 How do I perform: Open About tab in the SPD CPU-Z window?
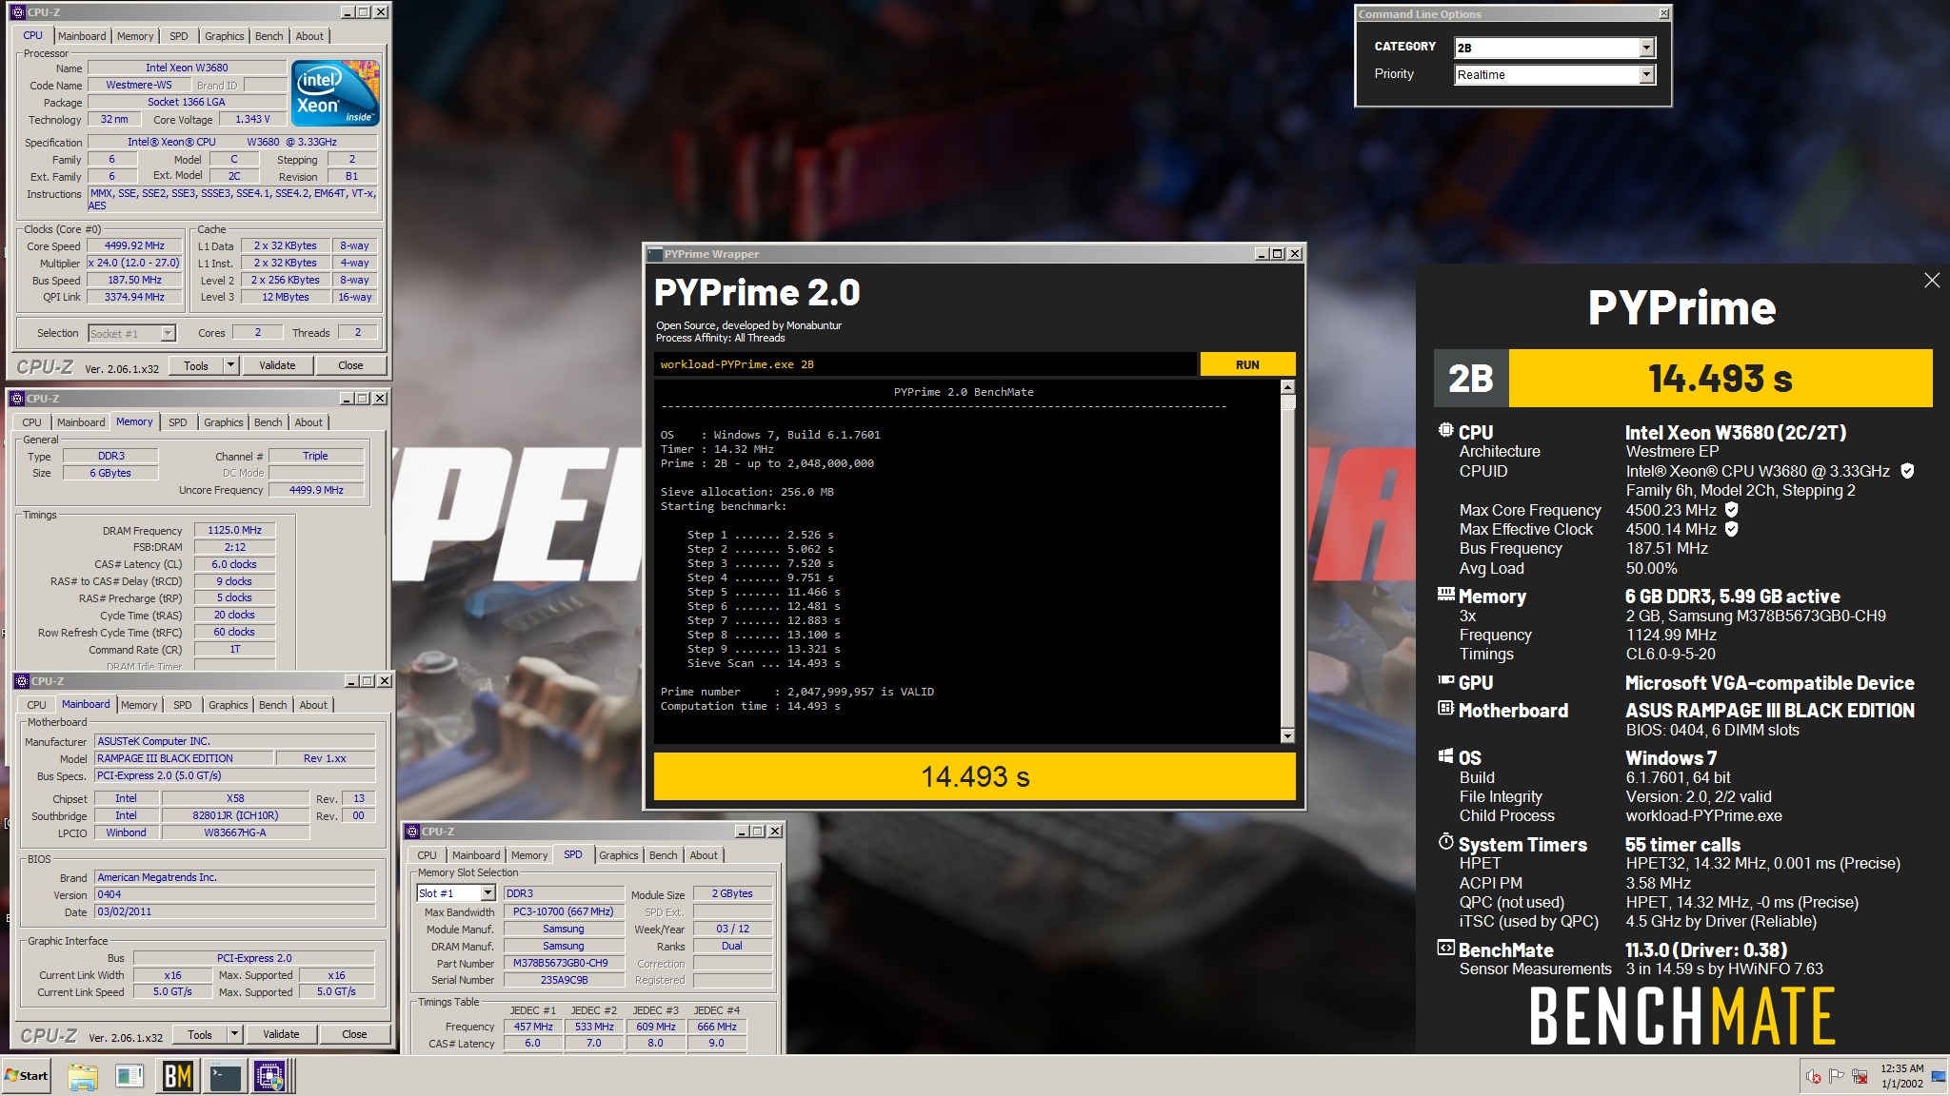coord(704,855)
